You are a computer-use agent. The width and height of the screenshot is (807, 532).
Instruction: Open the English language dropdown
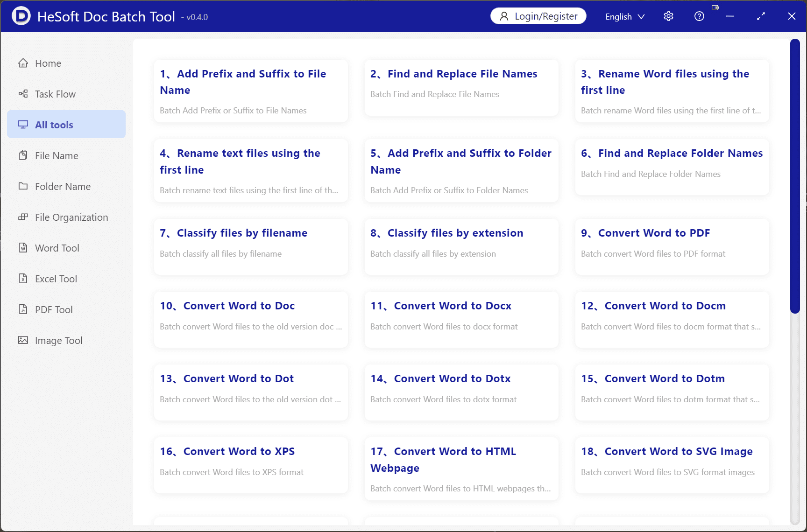(624, 16)
